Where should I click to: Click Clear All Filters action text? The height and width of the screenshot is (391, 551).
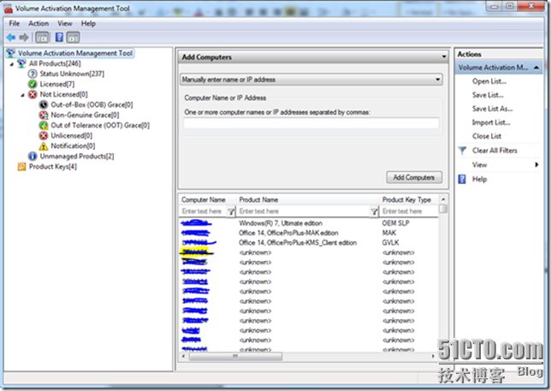pyautogui.click(x=495, y=151)
